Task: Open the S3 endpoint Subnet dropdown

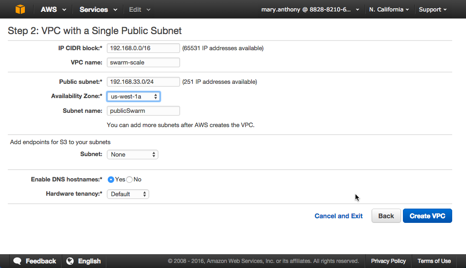Action: pyautogui.click(x=133, y=155)
